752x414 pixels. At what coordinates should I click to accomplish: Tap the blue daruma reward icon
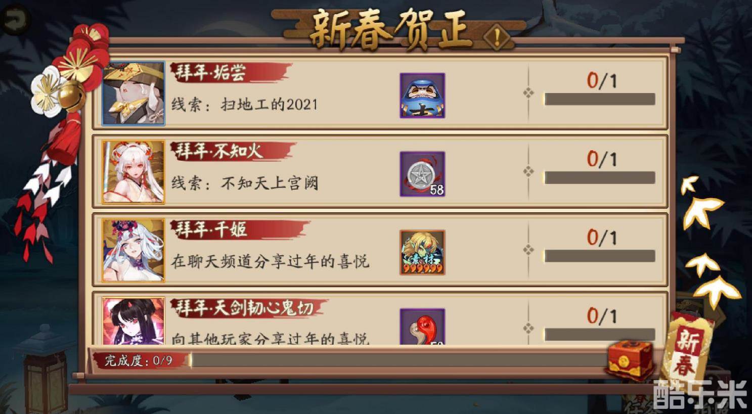click(422, 96)
